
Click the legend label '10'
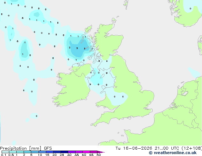click(40, 155)
